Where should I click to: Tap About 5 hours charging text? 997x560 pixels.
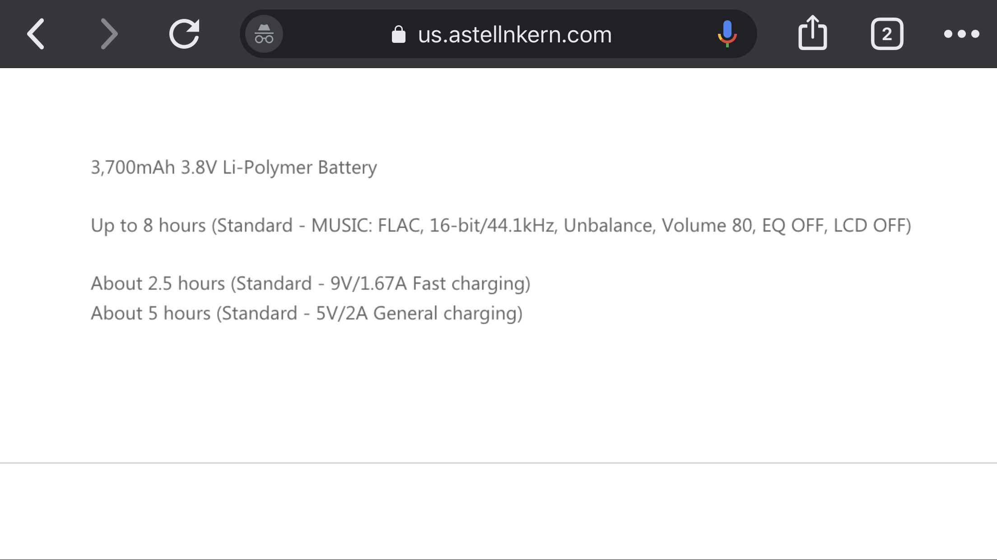click(151, 313)
